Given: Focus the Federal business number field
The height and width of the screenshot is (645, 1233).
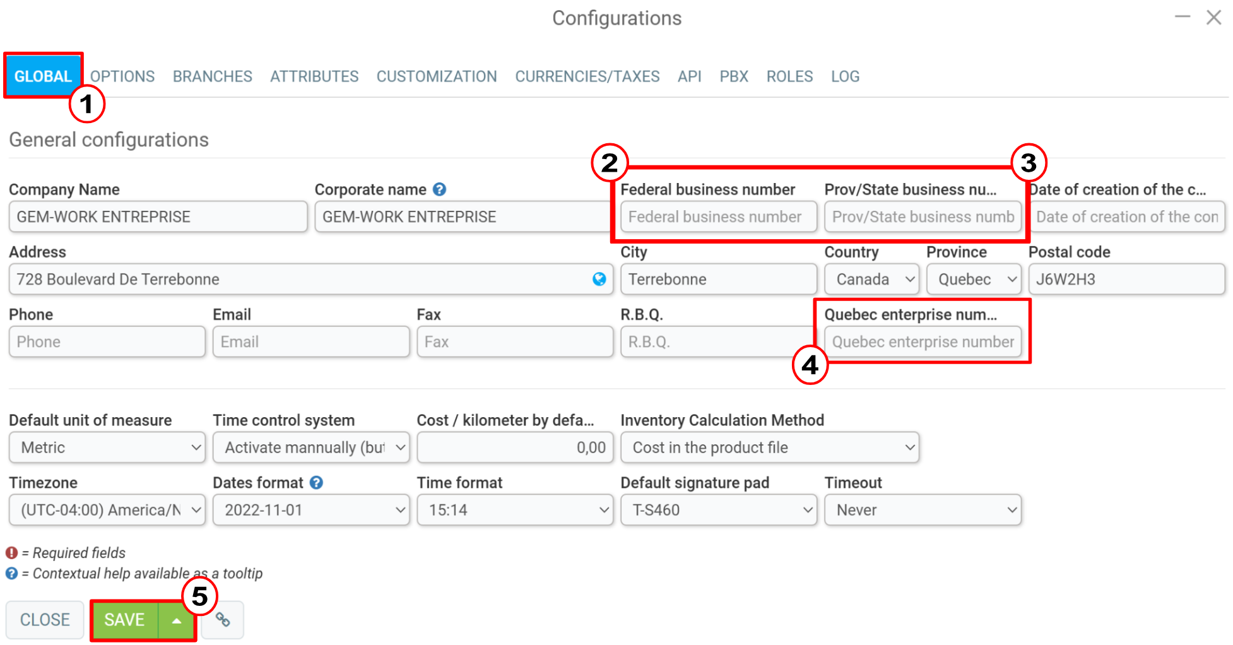Looking at the screenshot, I should click(718, 216).
